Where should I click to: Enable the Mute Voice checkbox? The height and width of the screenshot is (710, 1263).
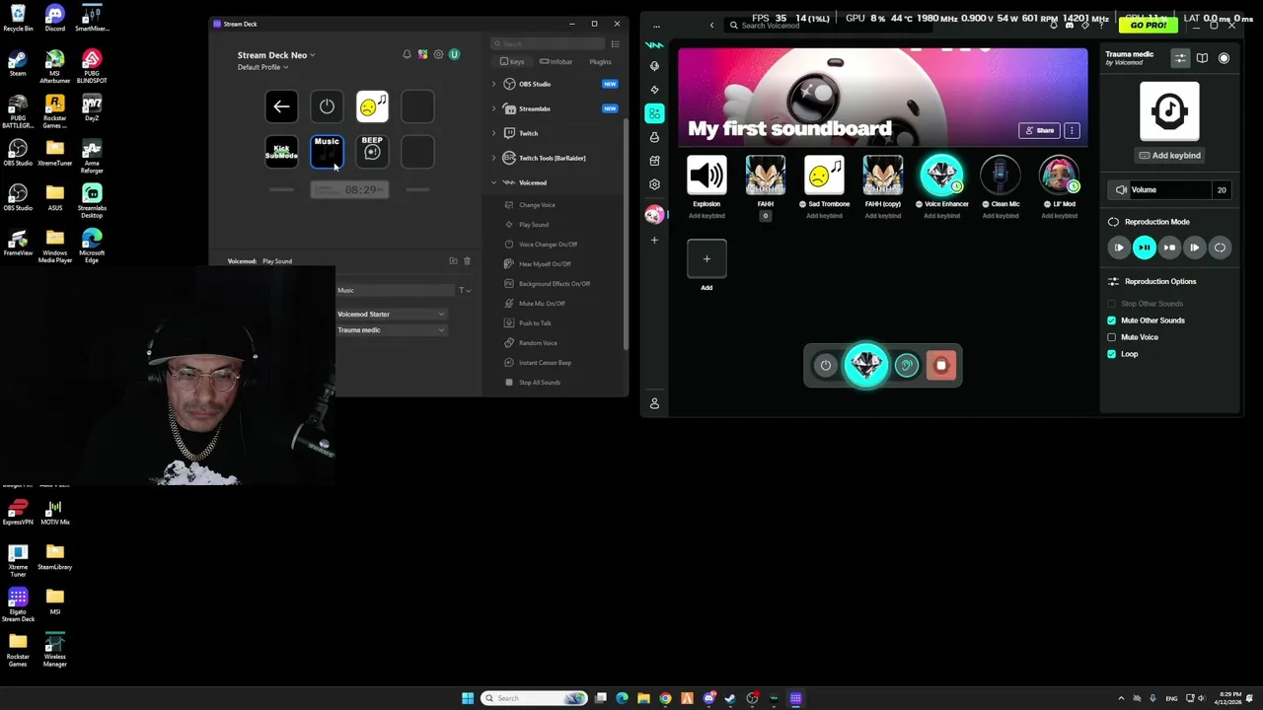coord(1112,337)
